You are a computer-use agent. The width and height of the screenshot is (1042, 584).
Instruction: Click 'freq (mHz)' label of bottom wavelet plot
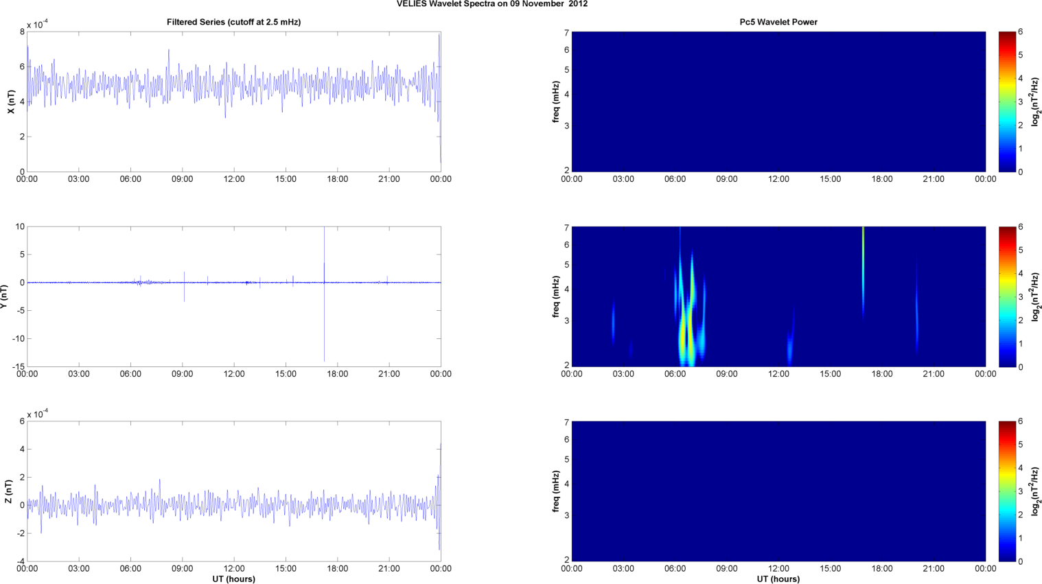pos(556,491)
